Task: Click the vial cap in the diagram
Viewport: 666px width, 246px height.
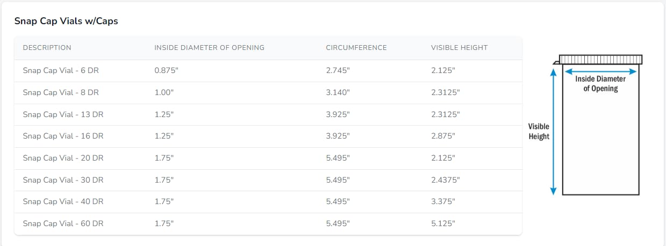Action: coord(600,59)
